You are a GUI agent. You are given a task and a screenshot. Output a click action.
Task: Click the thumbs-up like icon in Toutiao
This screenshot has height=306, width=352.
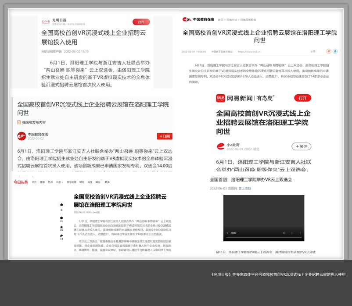(61, 205)
